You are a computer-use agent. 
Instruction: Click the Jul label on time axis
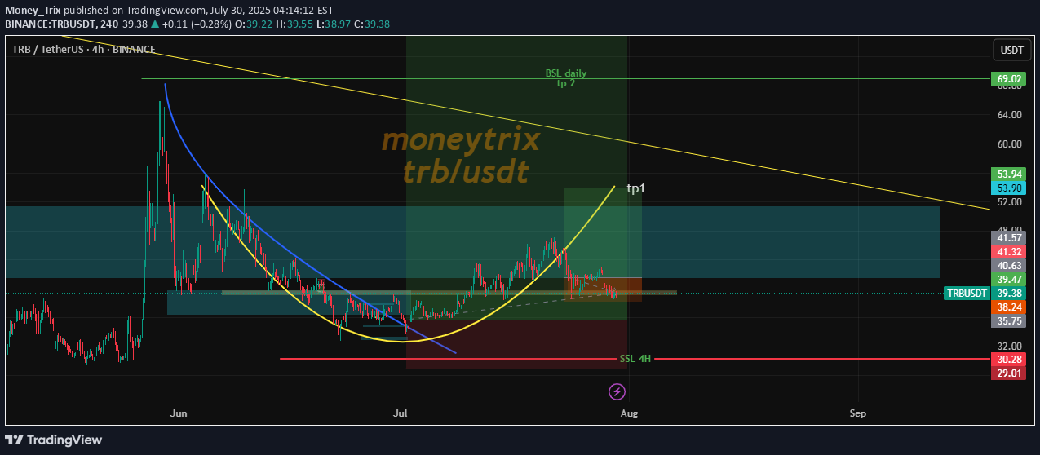point(401,413)
